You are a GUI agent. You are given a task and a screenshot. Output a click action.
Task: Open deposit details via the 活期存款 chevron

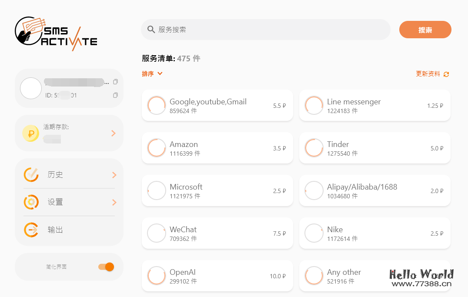(x=113, y=133)
